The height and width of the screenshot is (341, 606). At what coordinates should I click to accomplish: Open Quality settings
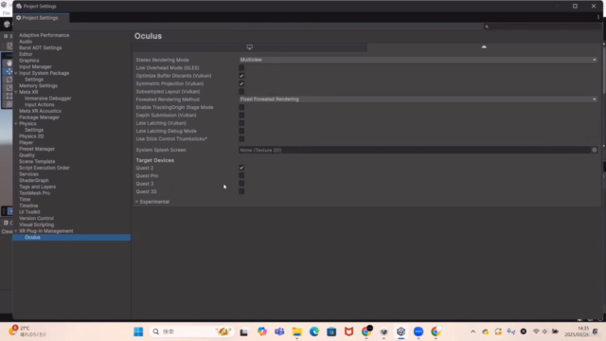27,155
